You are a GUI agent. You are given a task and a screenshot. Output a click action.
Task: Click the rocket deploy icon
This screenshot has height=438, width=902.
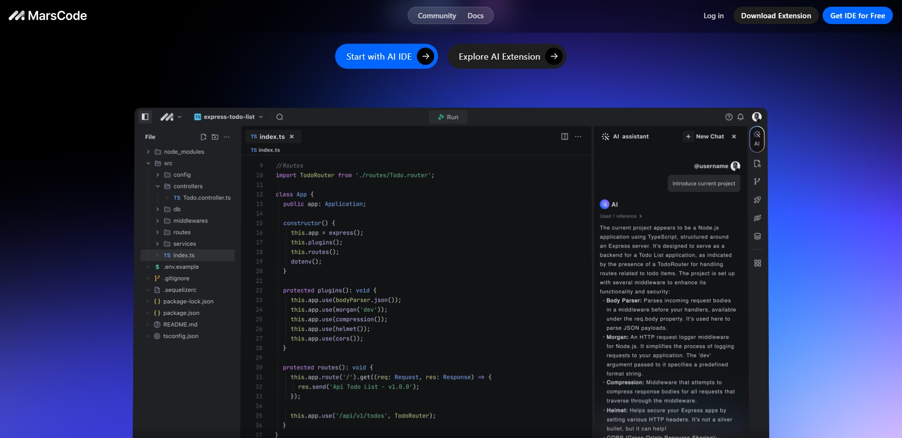click(757, 200)
